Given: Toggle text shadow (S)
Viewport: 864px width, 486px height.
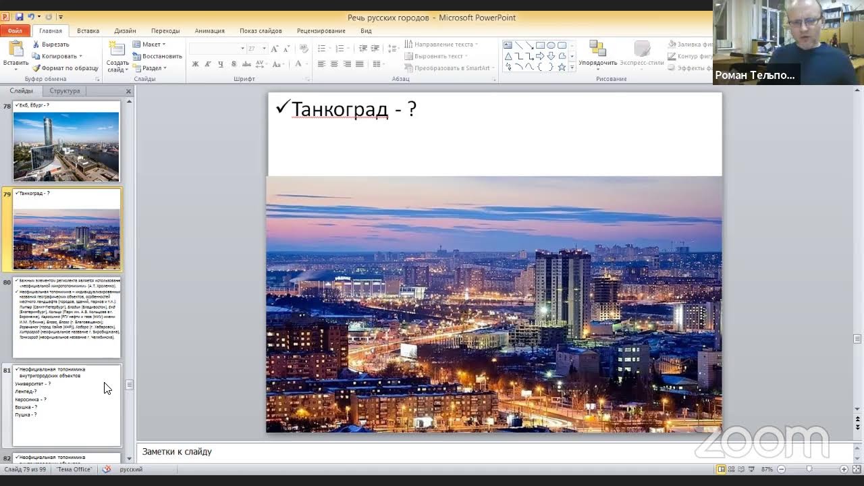Looking at the screenshot, I should (234, 64).
